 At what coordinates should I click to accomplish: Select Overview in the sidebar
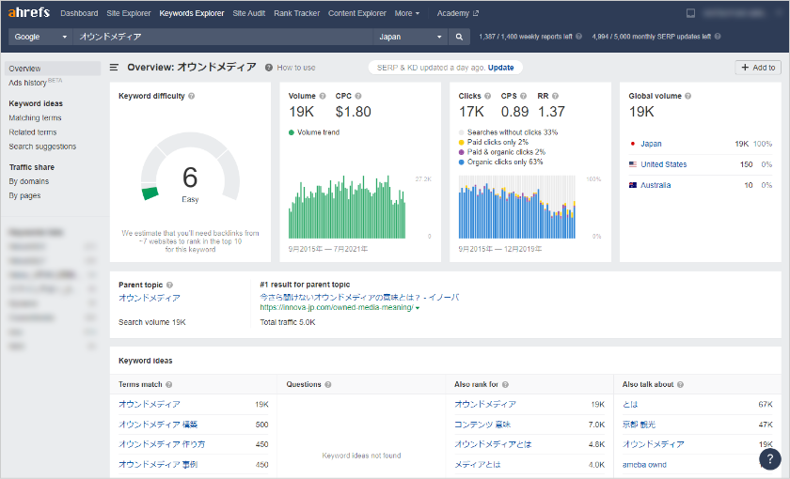53,69
